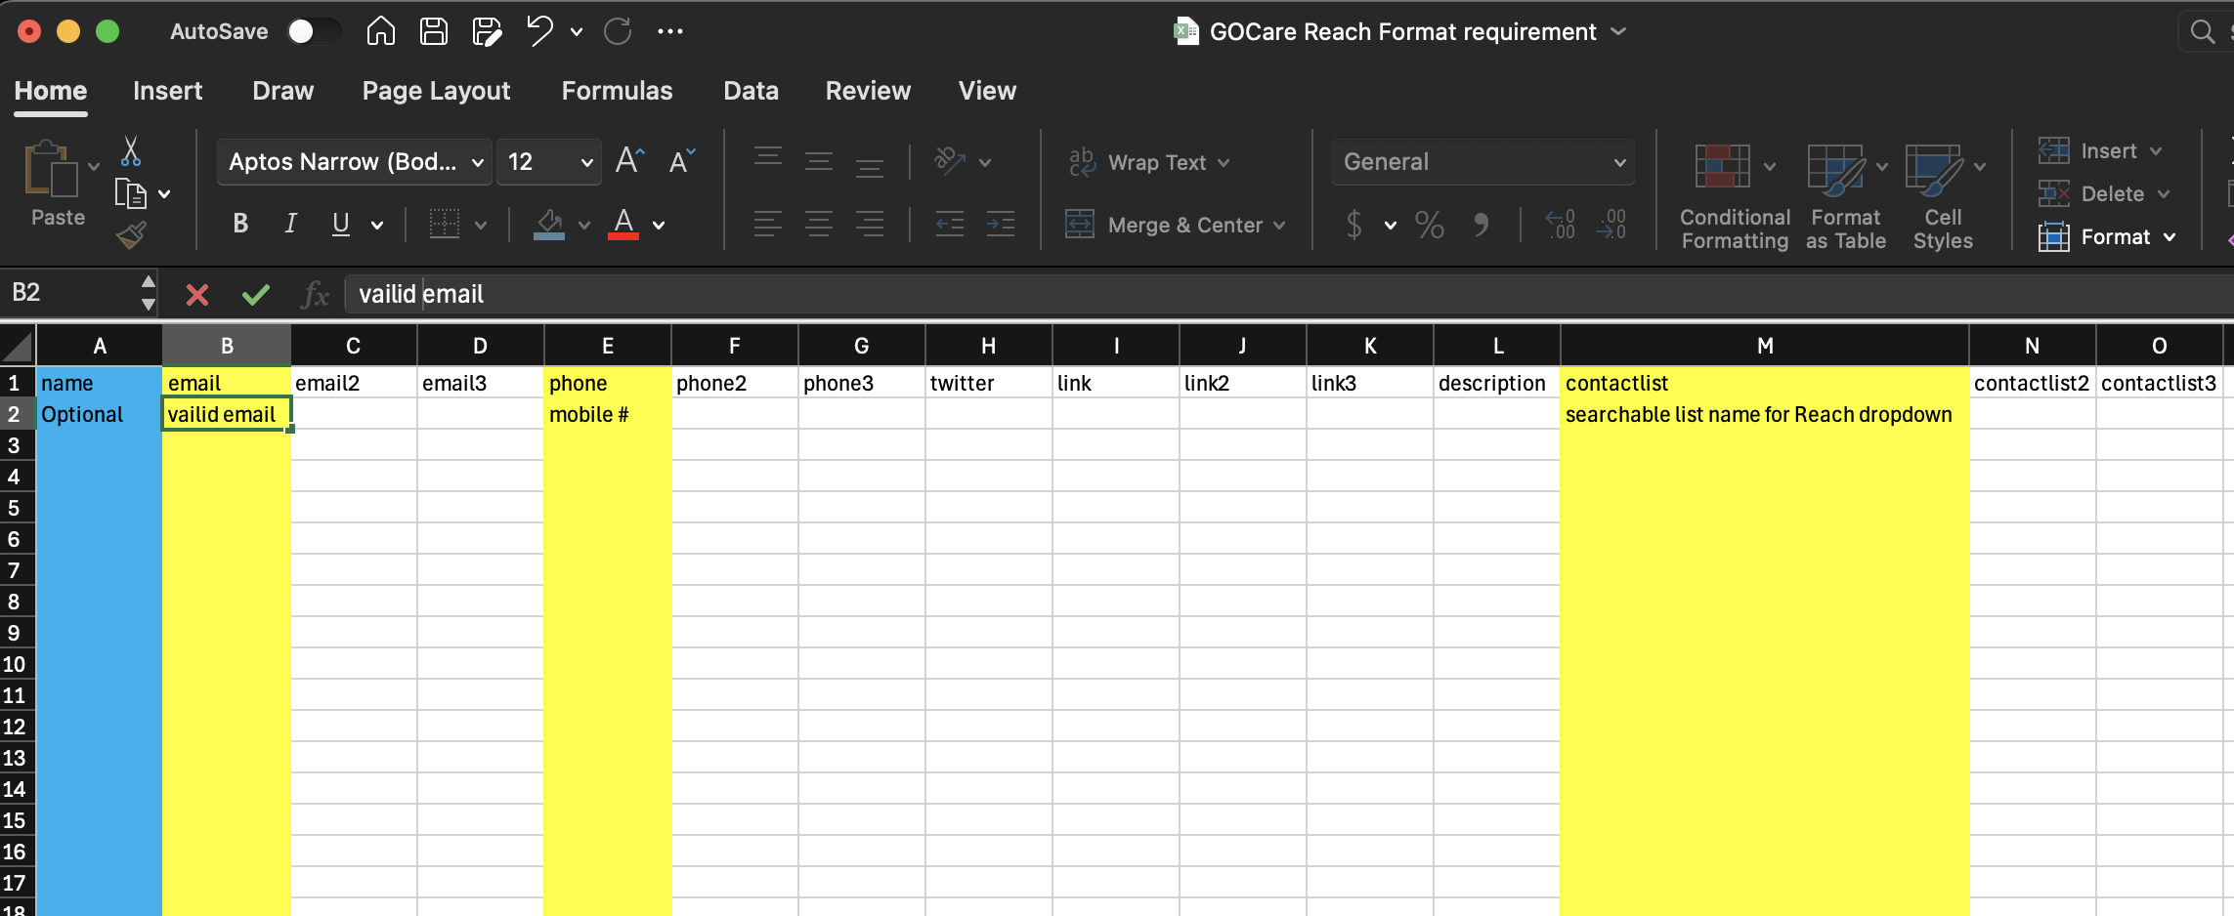
Task: Click the Cut scissors icon
Action: pos(131,150)
